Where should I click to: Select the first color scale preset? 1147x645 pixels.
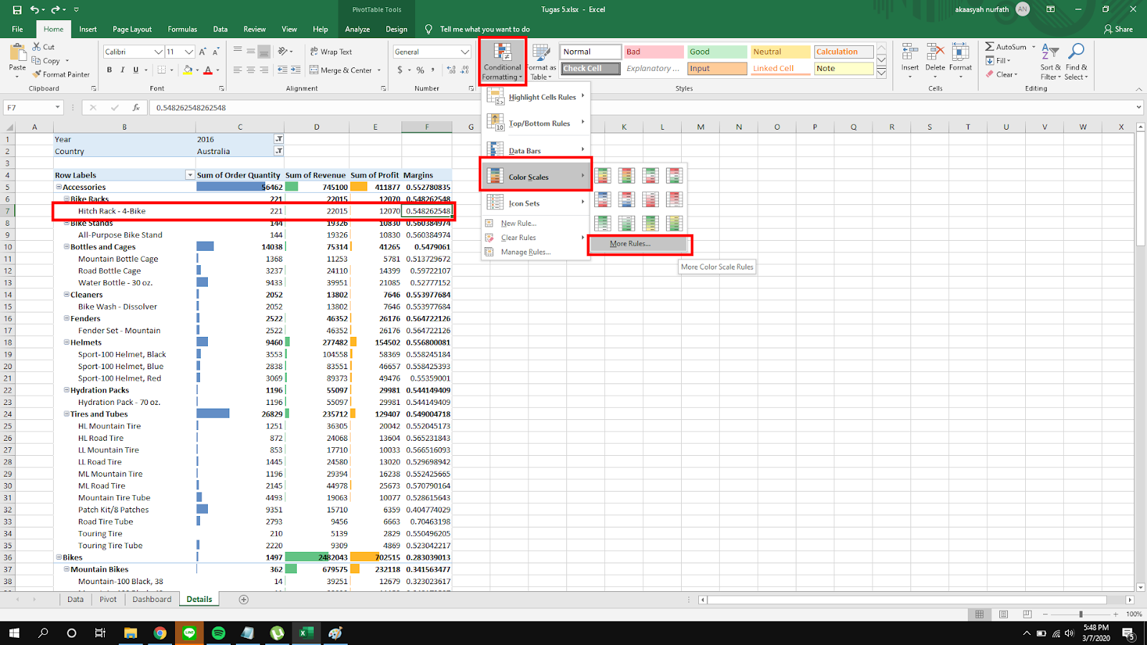(603, 176)
